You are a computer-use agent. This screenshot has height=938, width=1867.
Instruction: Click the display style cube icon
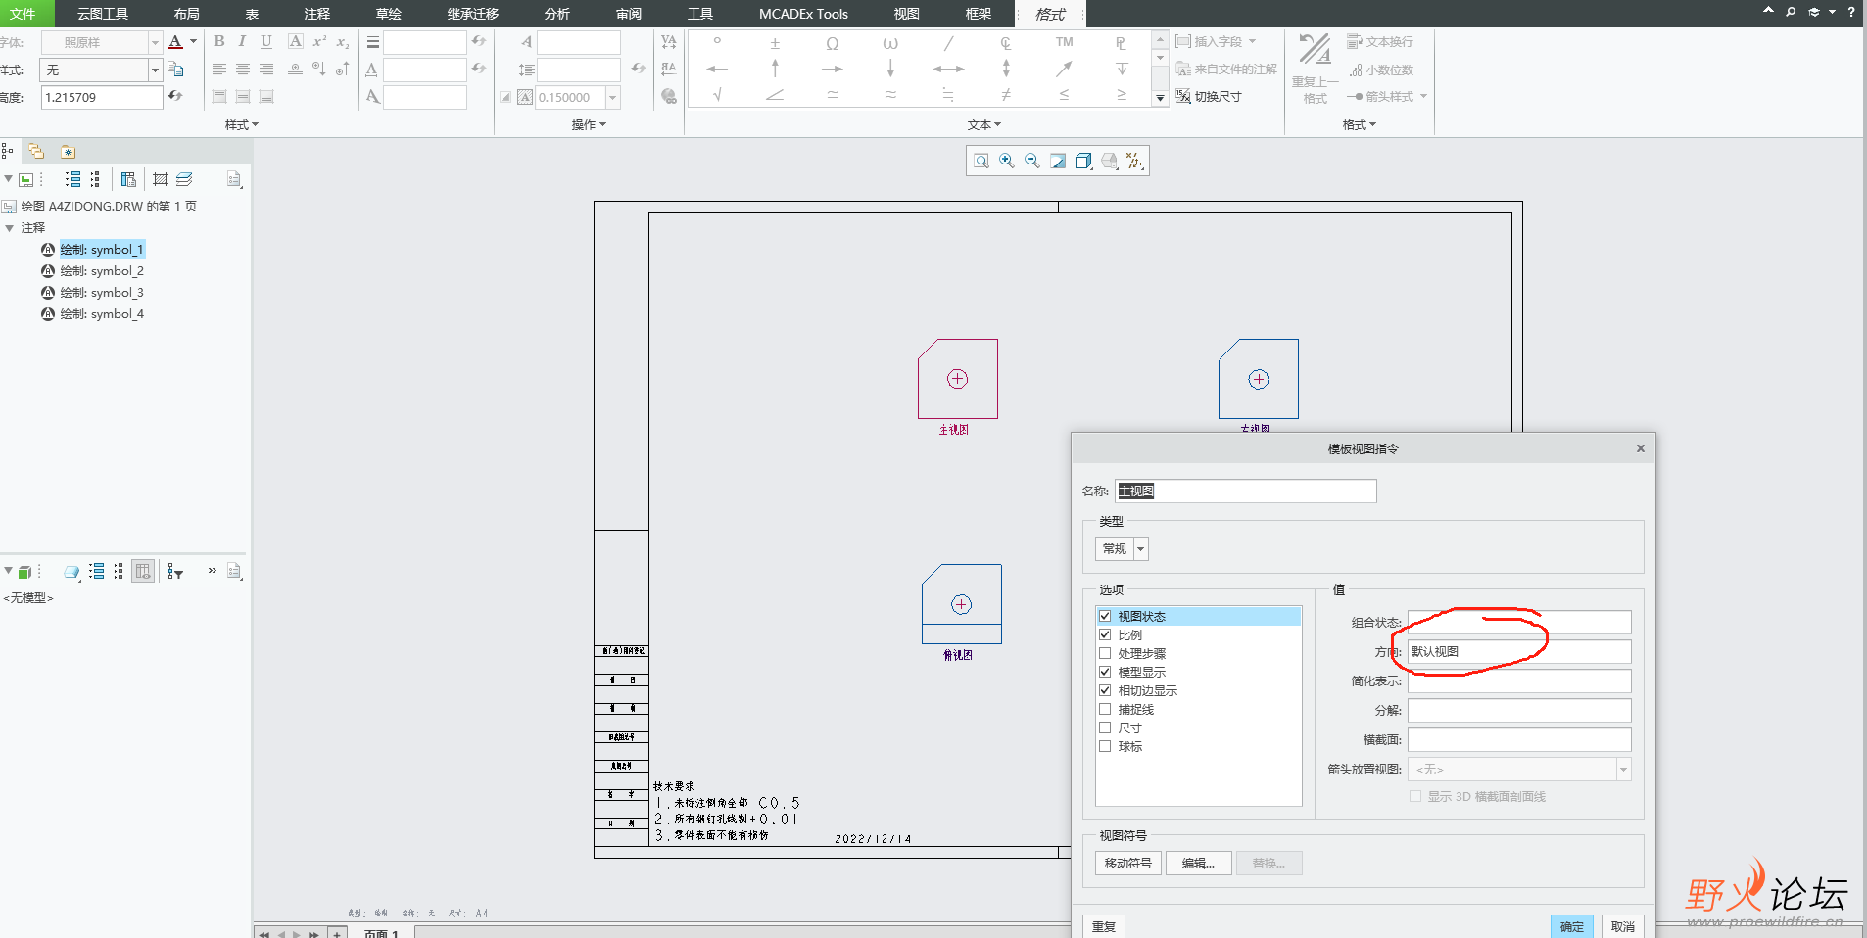[x=1083, y=161]
